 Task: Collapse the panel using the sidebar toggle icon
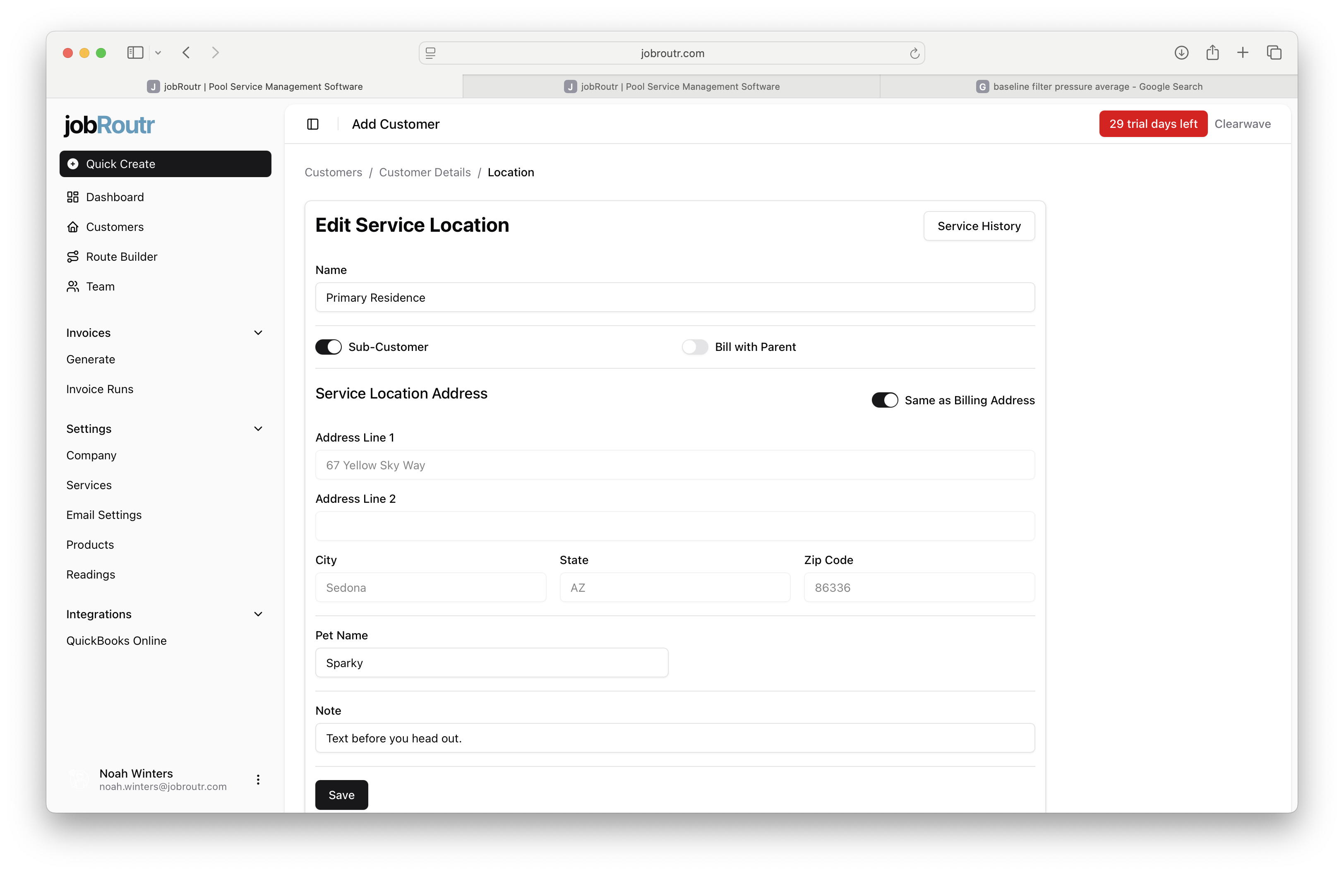[x=313, y=124]
